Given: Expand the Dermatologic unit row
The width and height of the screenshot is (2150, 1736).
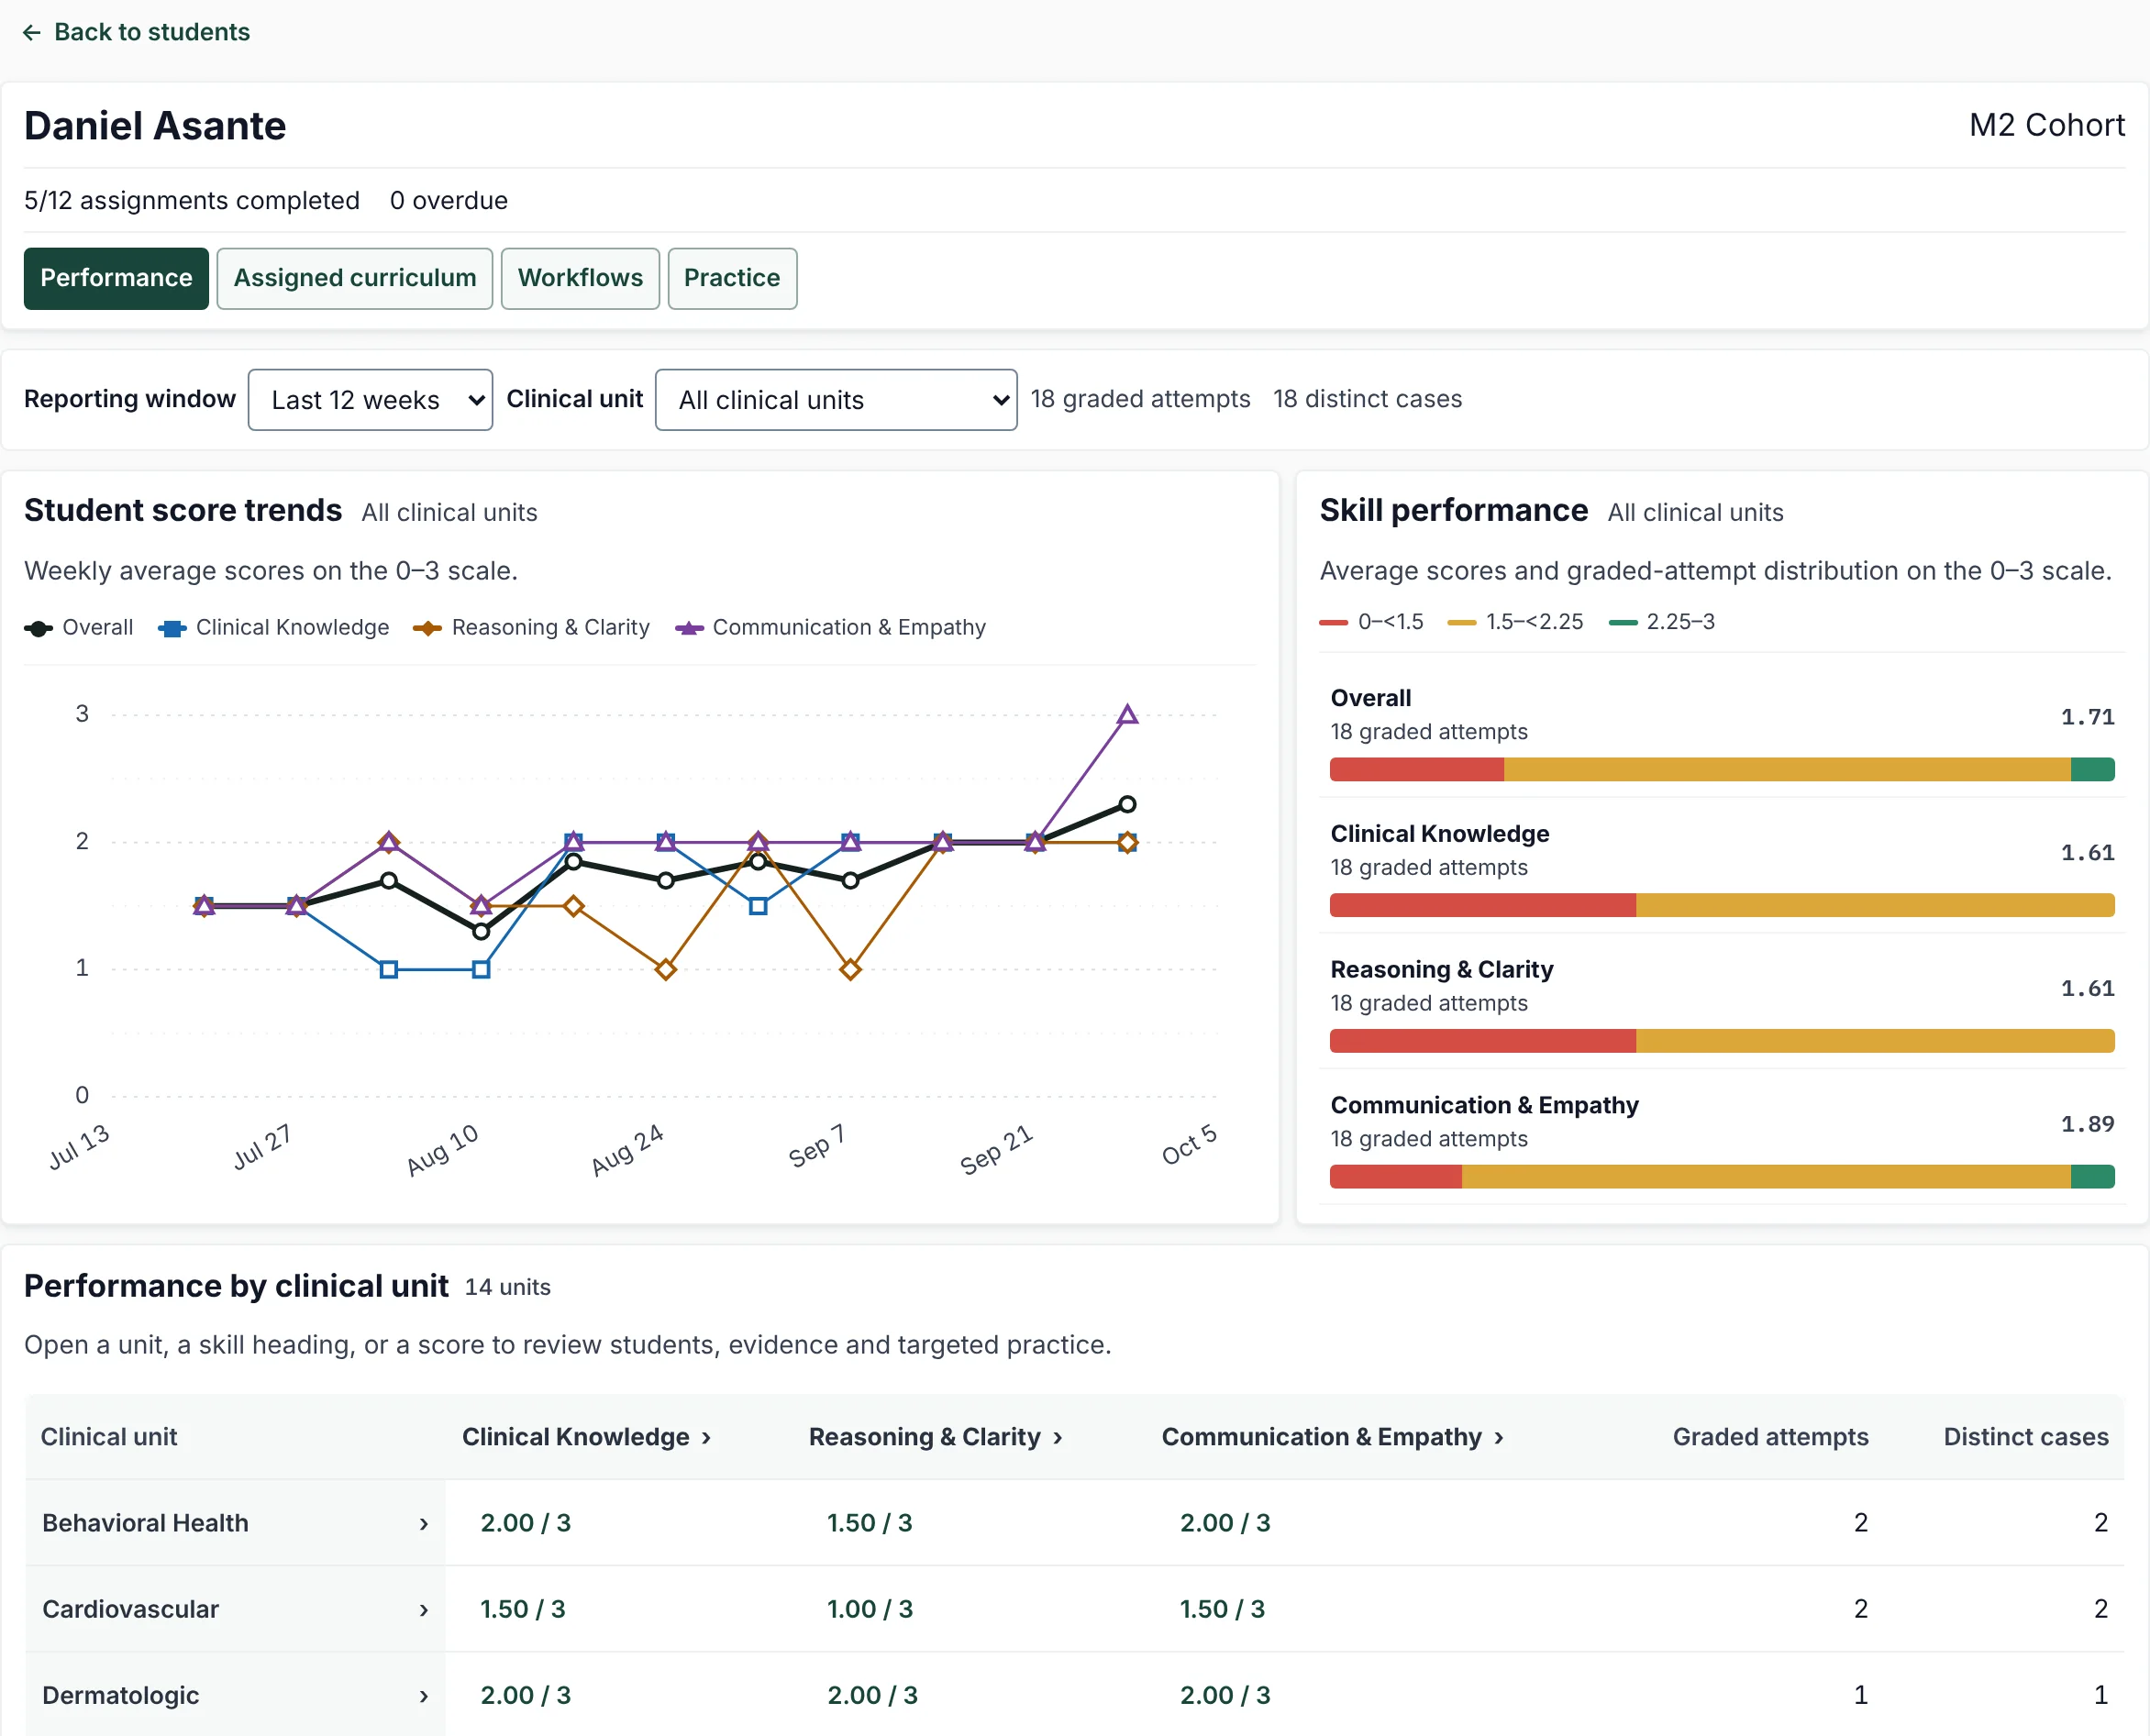Looking at the screenshot, I should 236,1695.
